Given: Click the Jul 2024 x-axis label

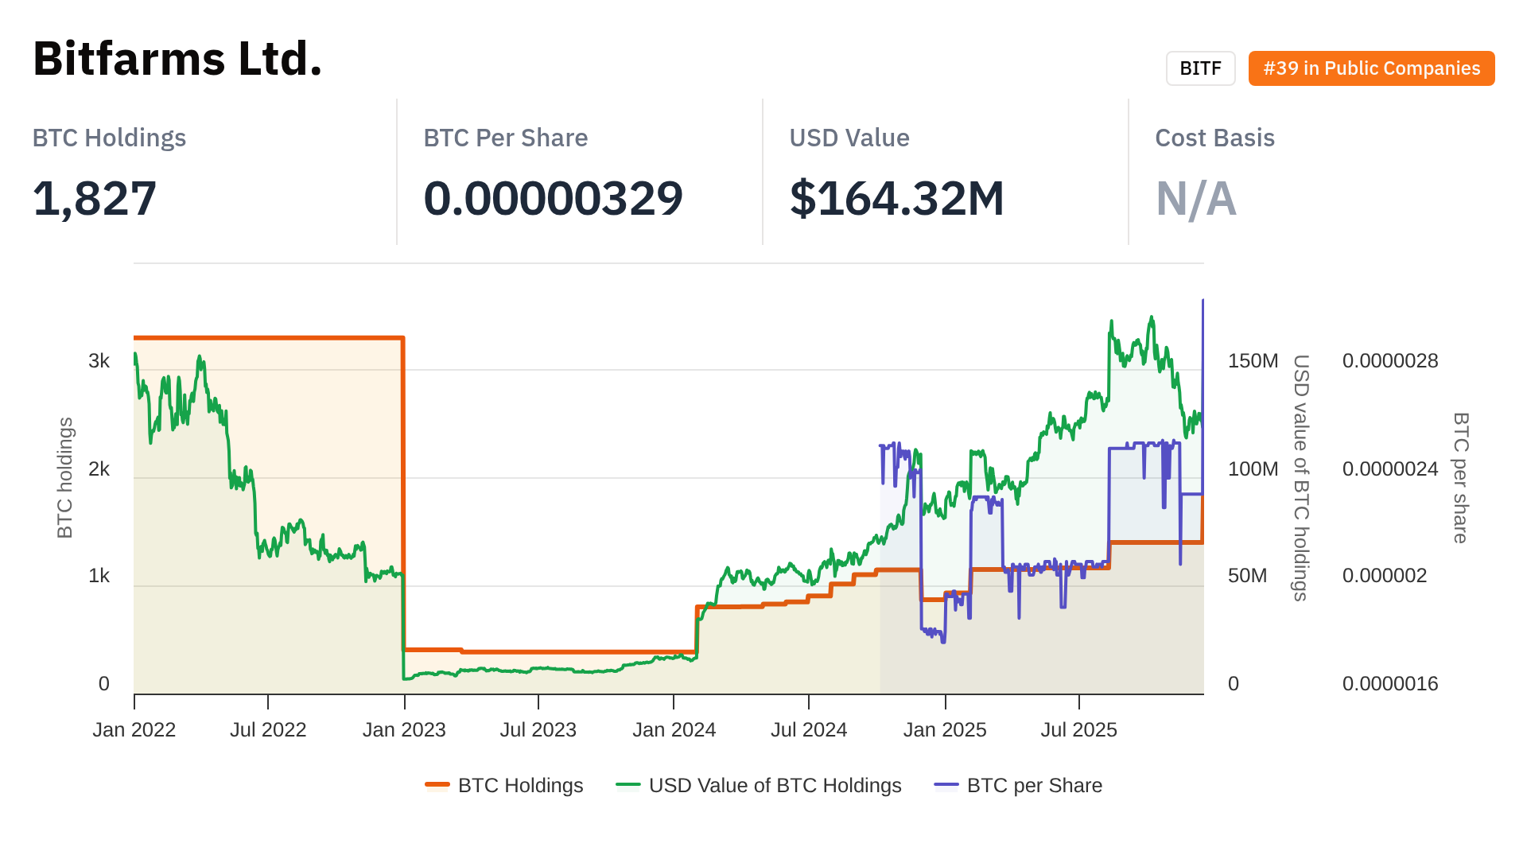Looking at the screenshot, I should (x=809, y=730).
